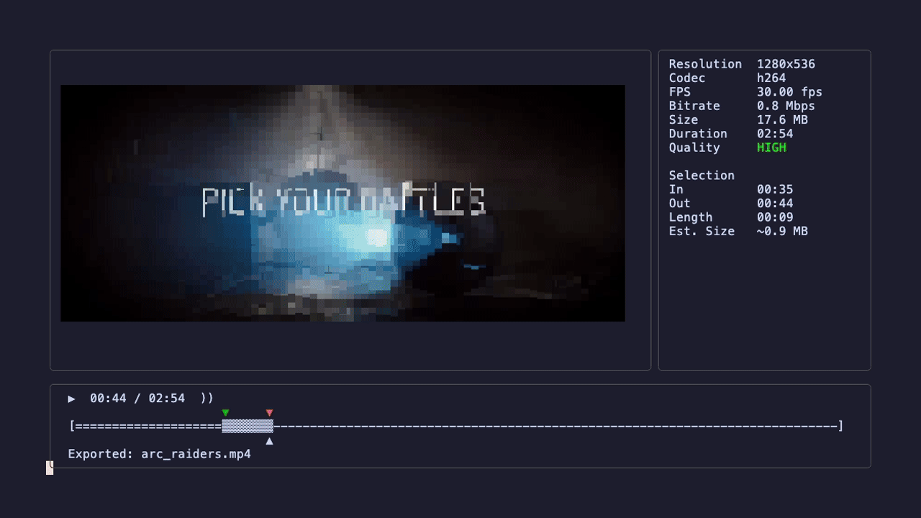Click the volume waves icon

pos(207,398)
